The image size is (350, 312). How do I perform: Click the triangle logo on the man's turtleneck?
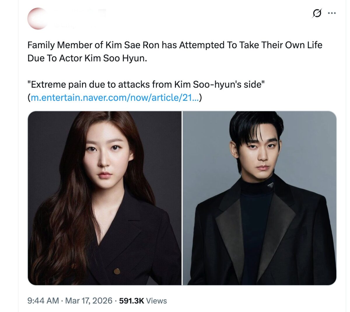(x=270, y=185)
